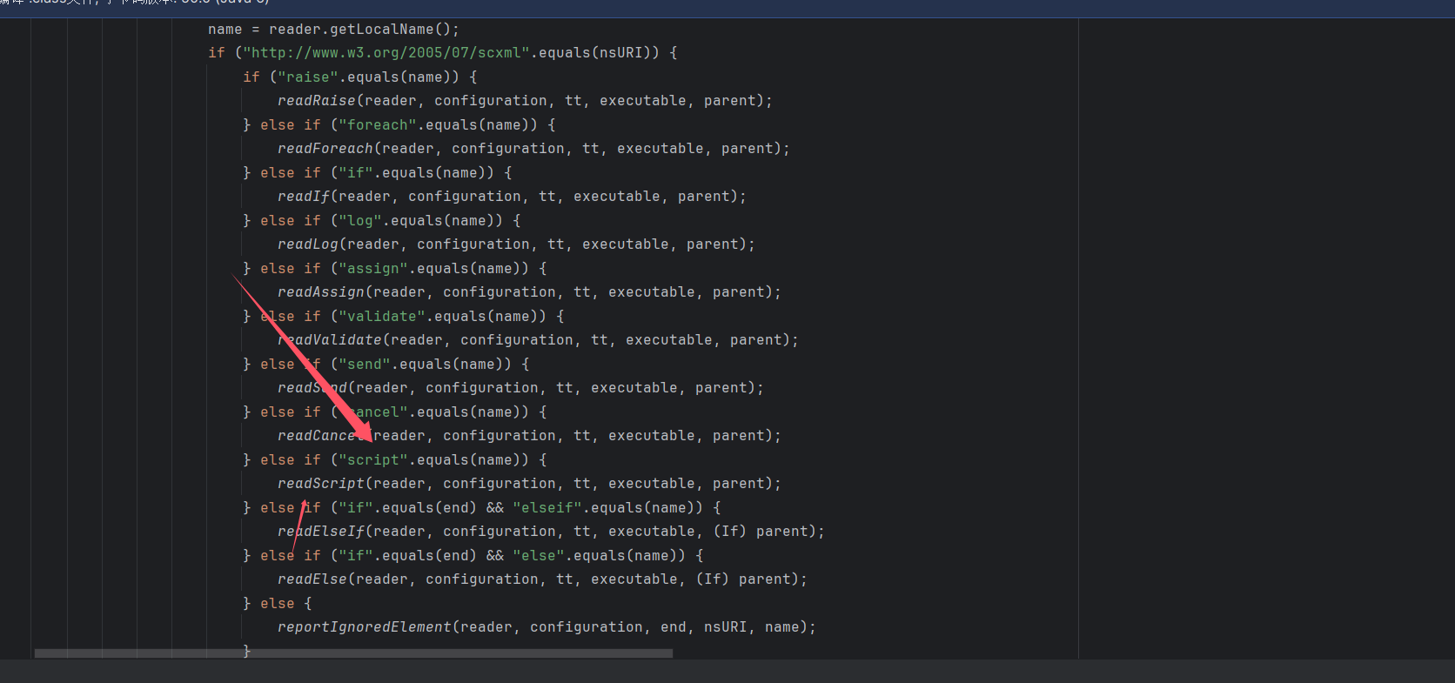Screen dimensions: 1455x683
Task: Place cursor on the "log" string literal
Action: coord(360,221)
